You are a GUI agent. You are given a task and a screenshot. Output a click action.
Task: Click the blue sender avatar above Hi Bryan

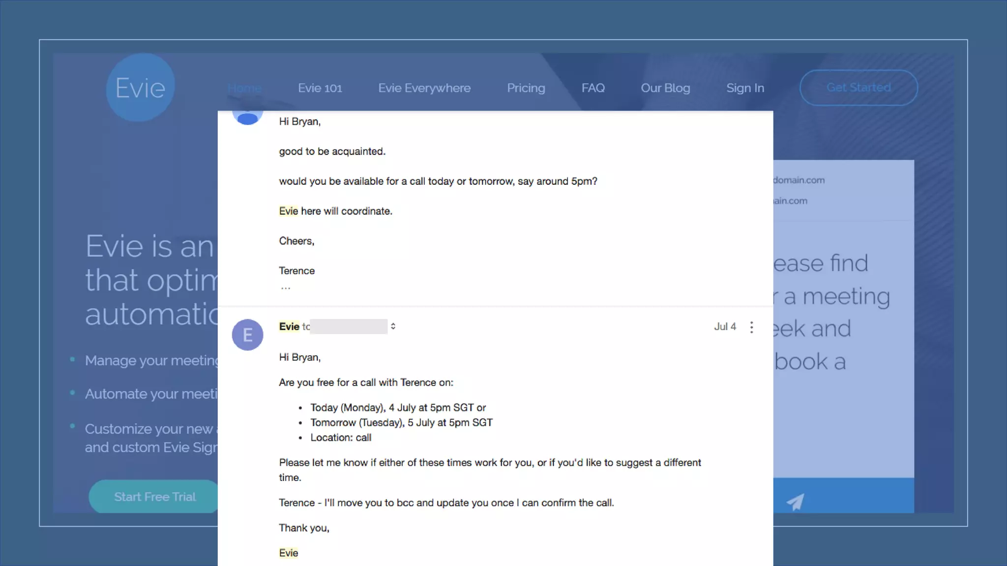pyautogui.click(x=247, y=118)
